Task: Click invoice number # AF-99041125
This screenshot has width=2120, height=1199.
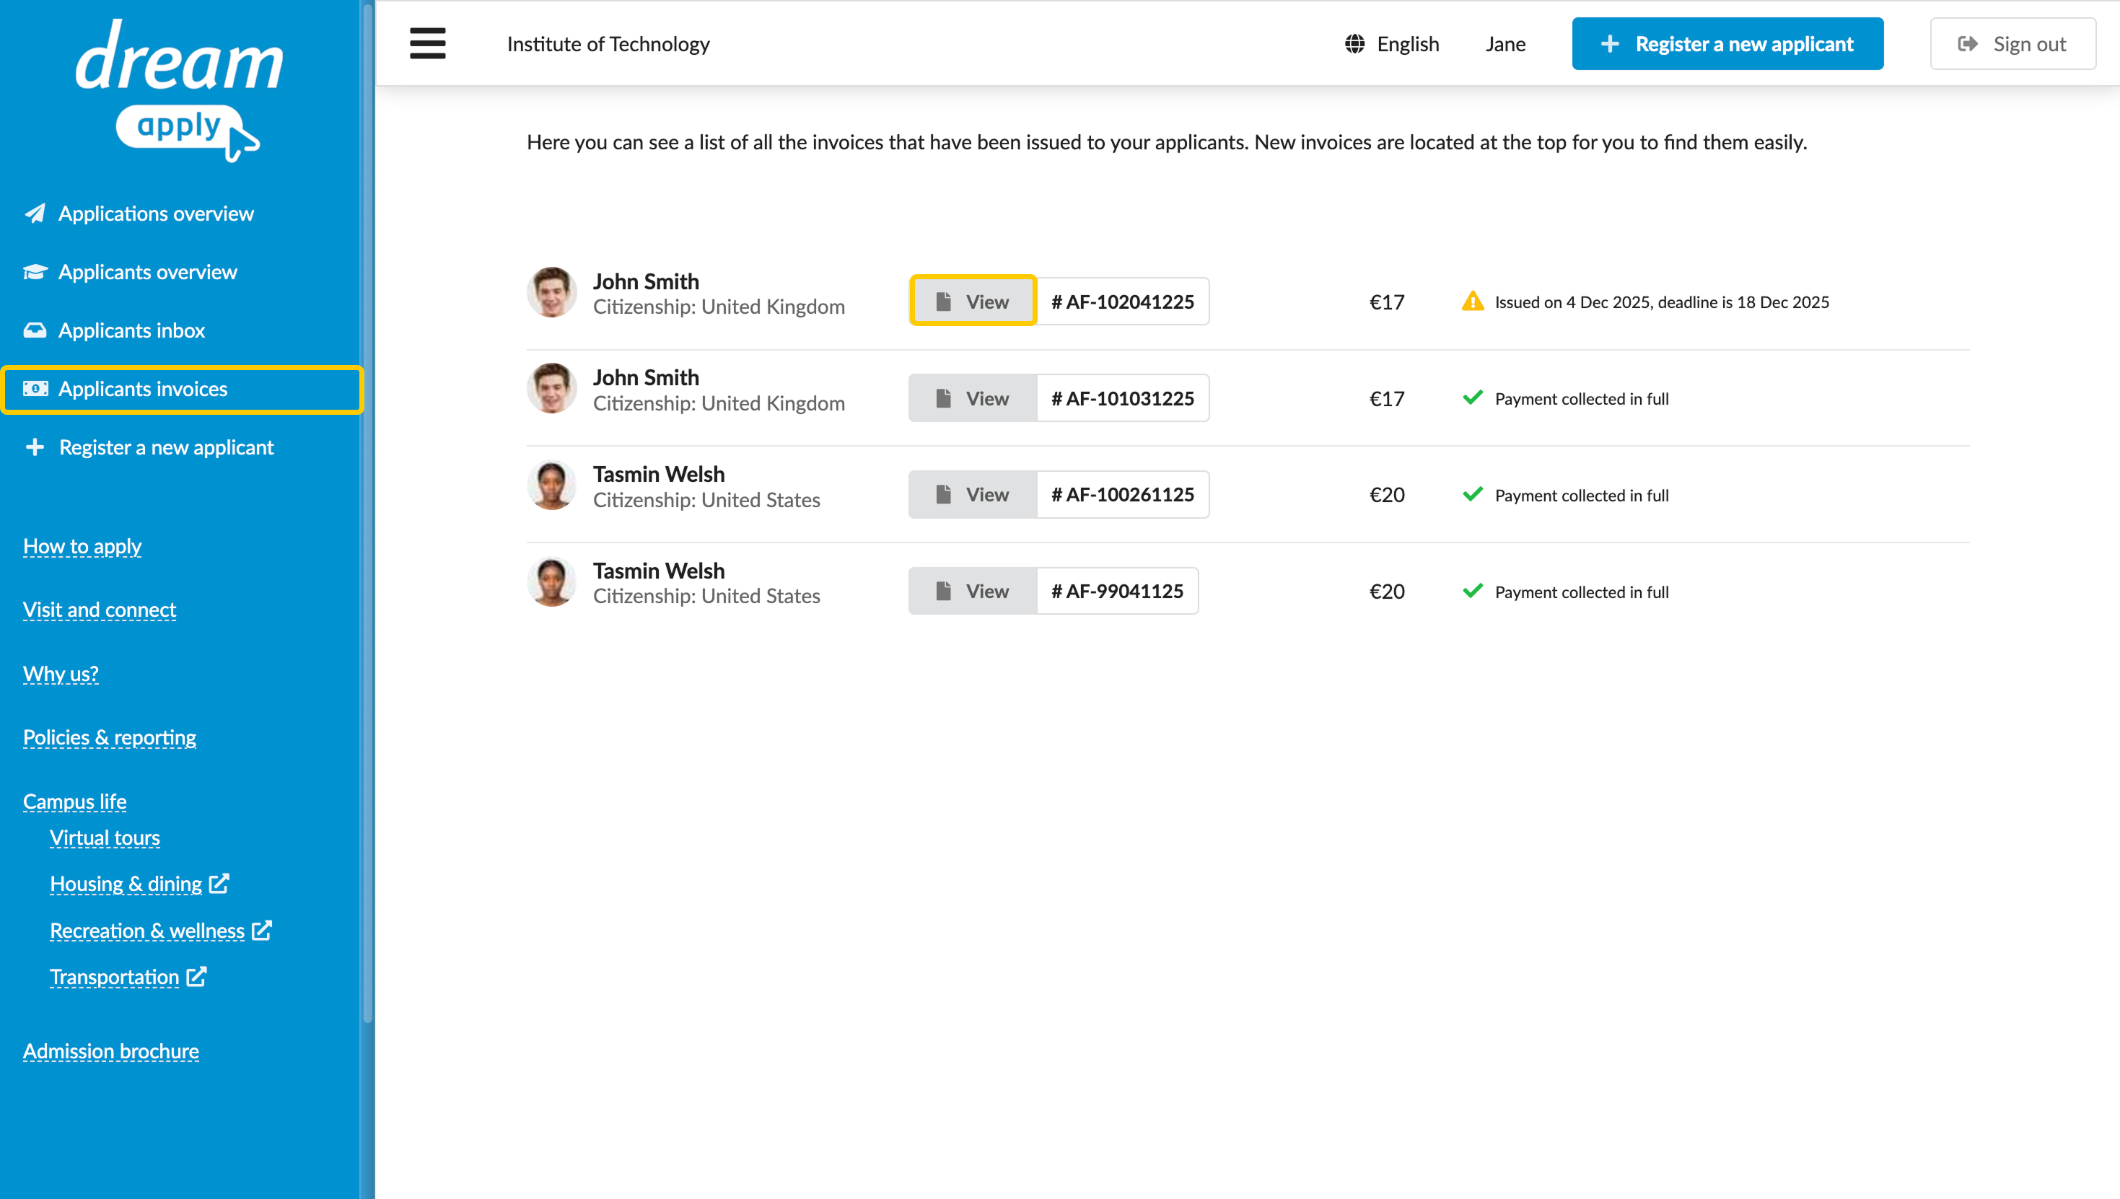Action: pos(1118,592)
